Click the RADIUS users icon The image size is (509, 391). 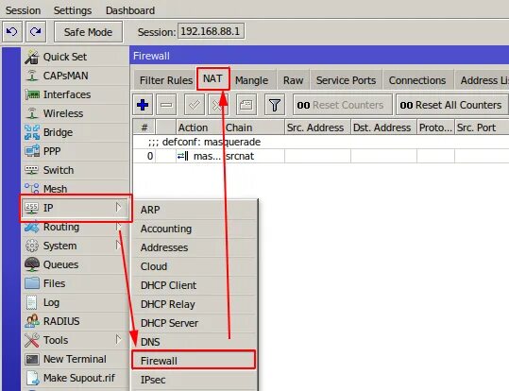pos(32,321)
